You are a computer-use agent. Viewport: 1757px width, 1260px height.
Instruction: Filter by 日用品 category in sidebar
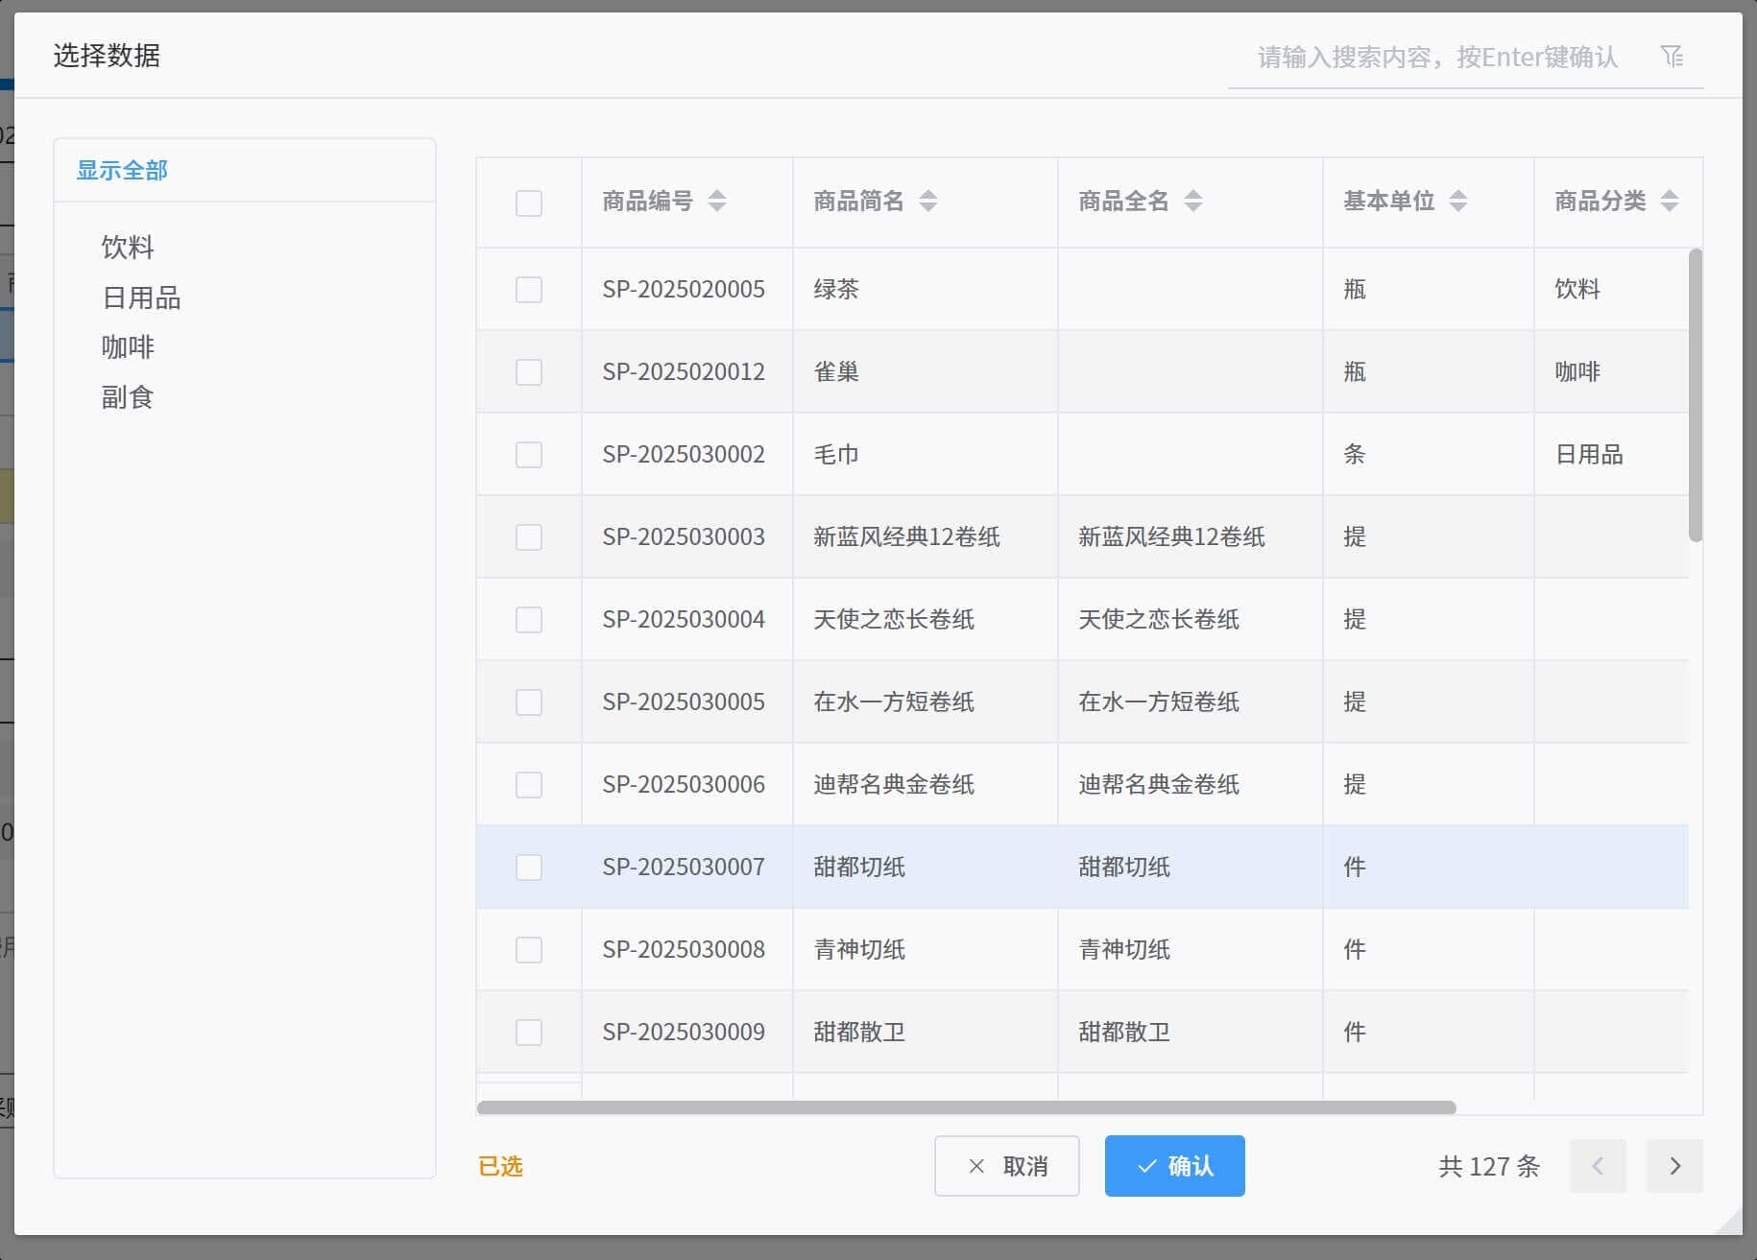tap(141, 297)
